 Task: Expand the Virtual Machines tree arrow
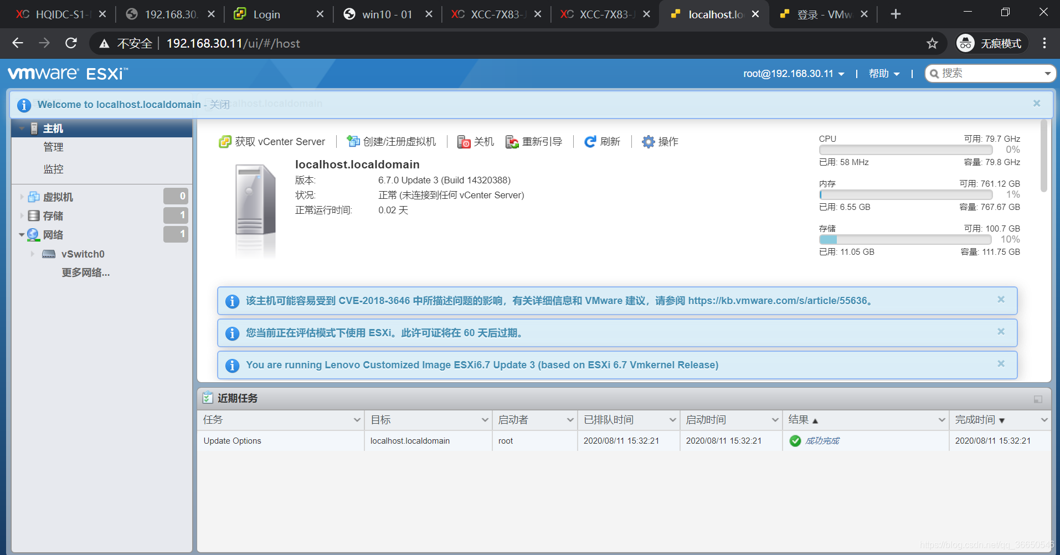click(22, 197)
